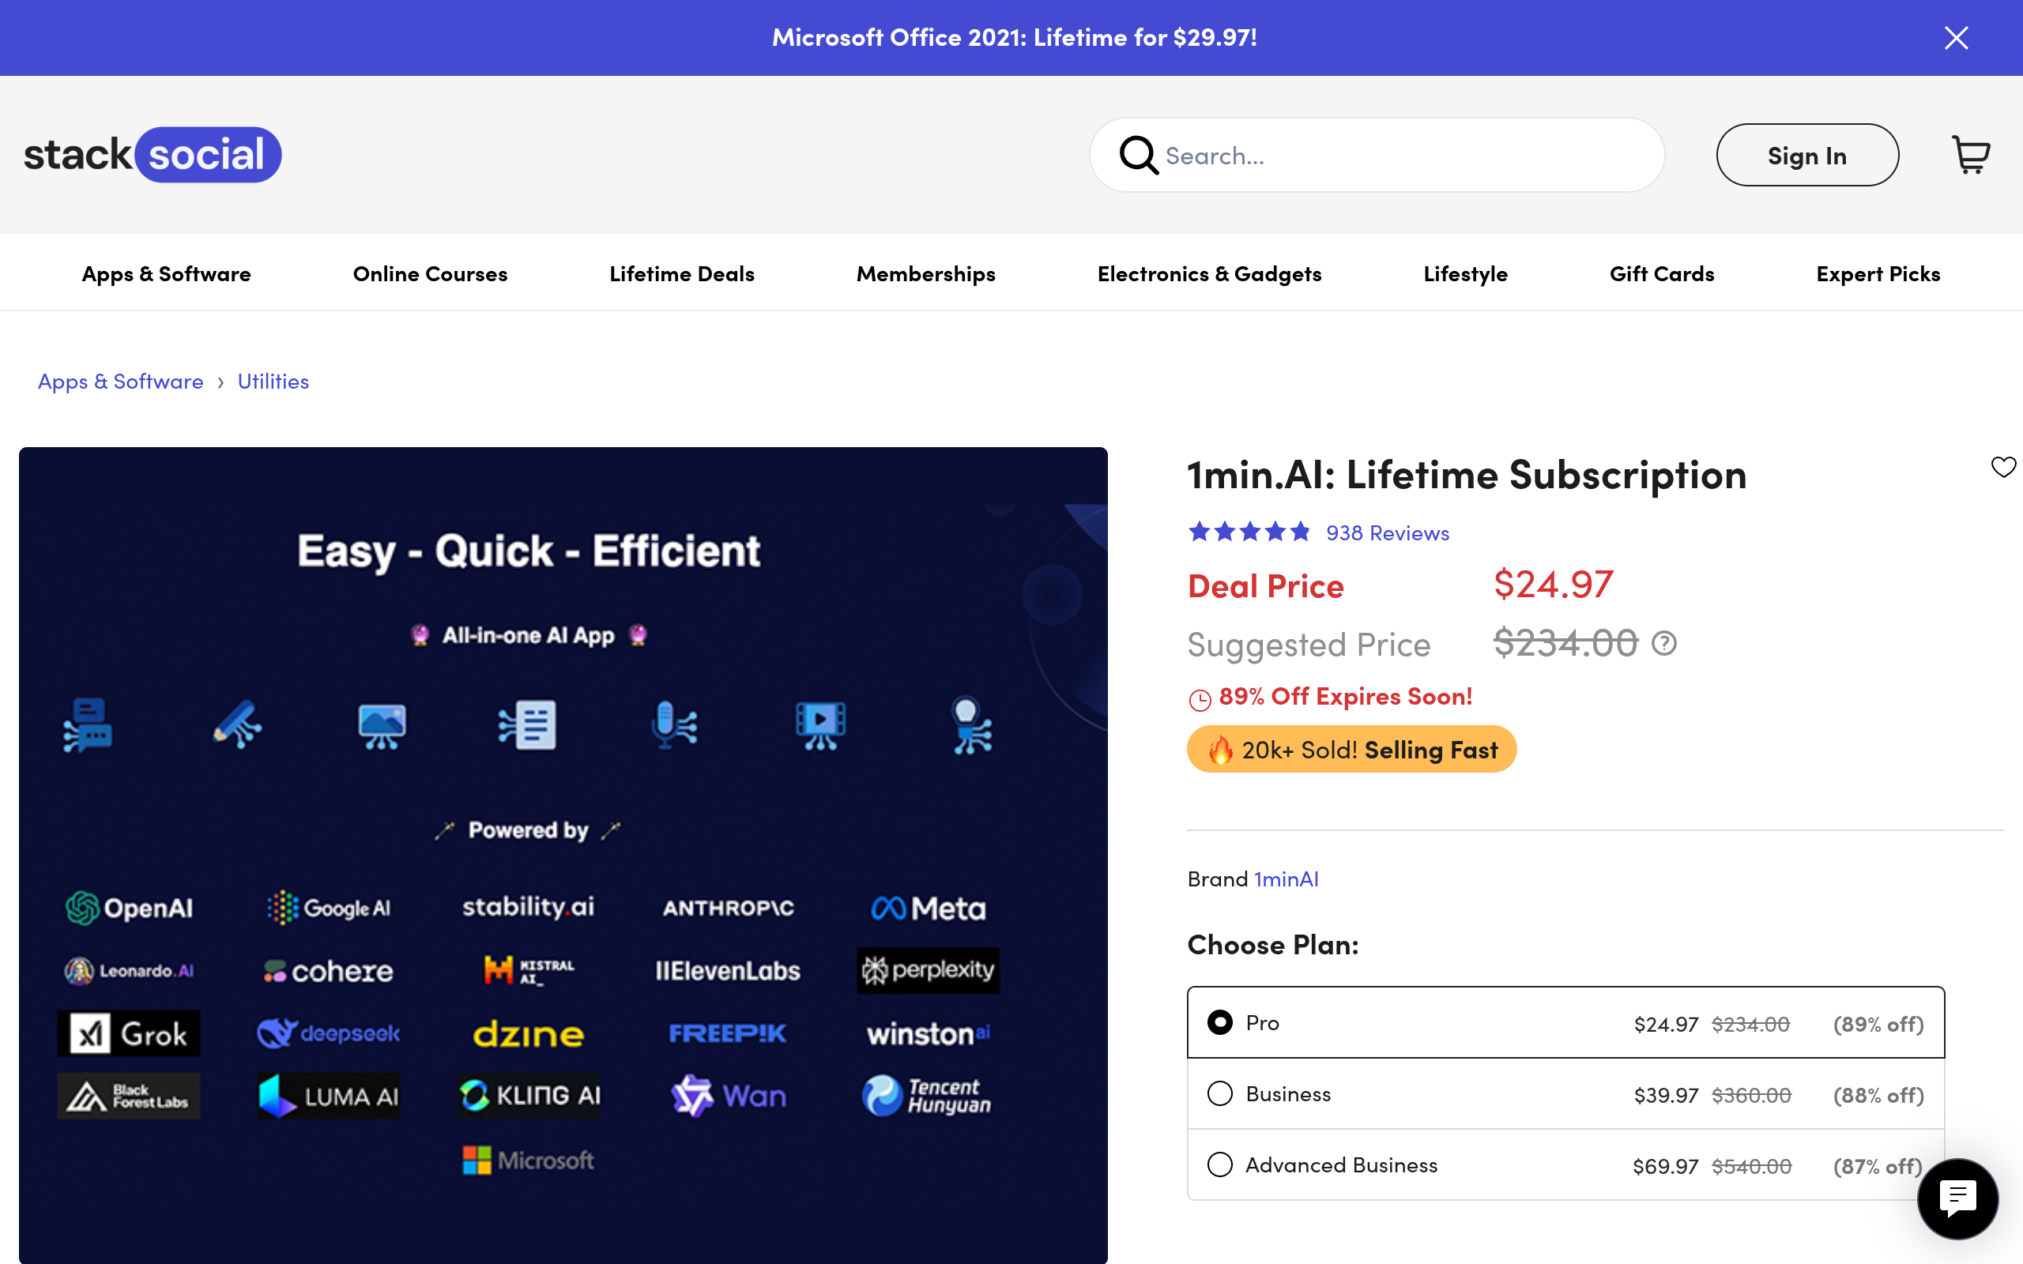Open the Expert Picks menu

(x=1878, y=273)
